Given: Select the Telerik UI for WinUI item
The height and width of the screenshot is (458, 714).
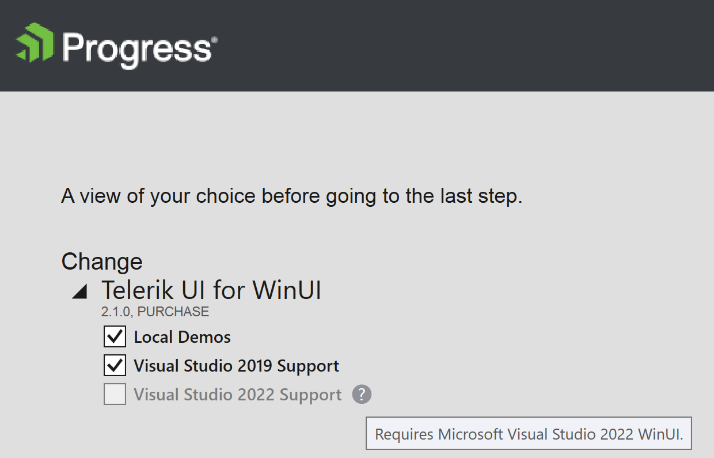Looking at the screenshot, I should click(211, 290).
